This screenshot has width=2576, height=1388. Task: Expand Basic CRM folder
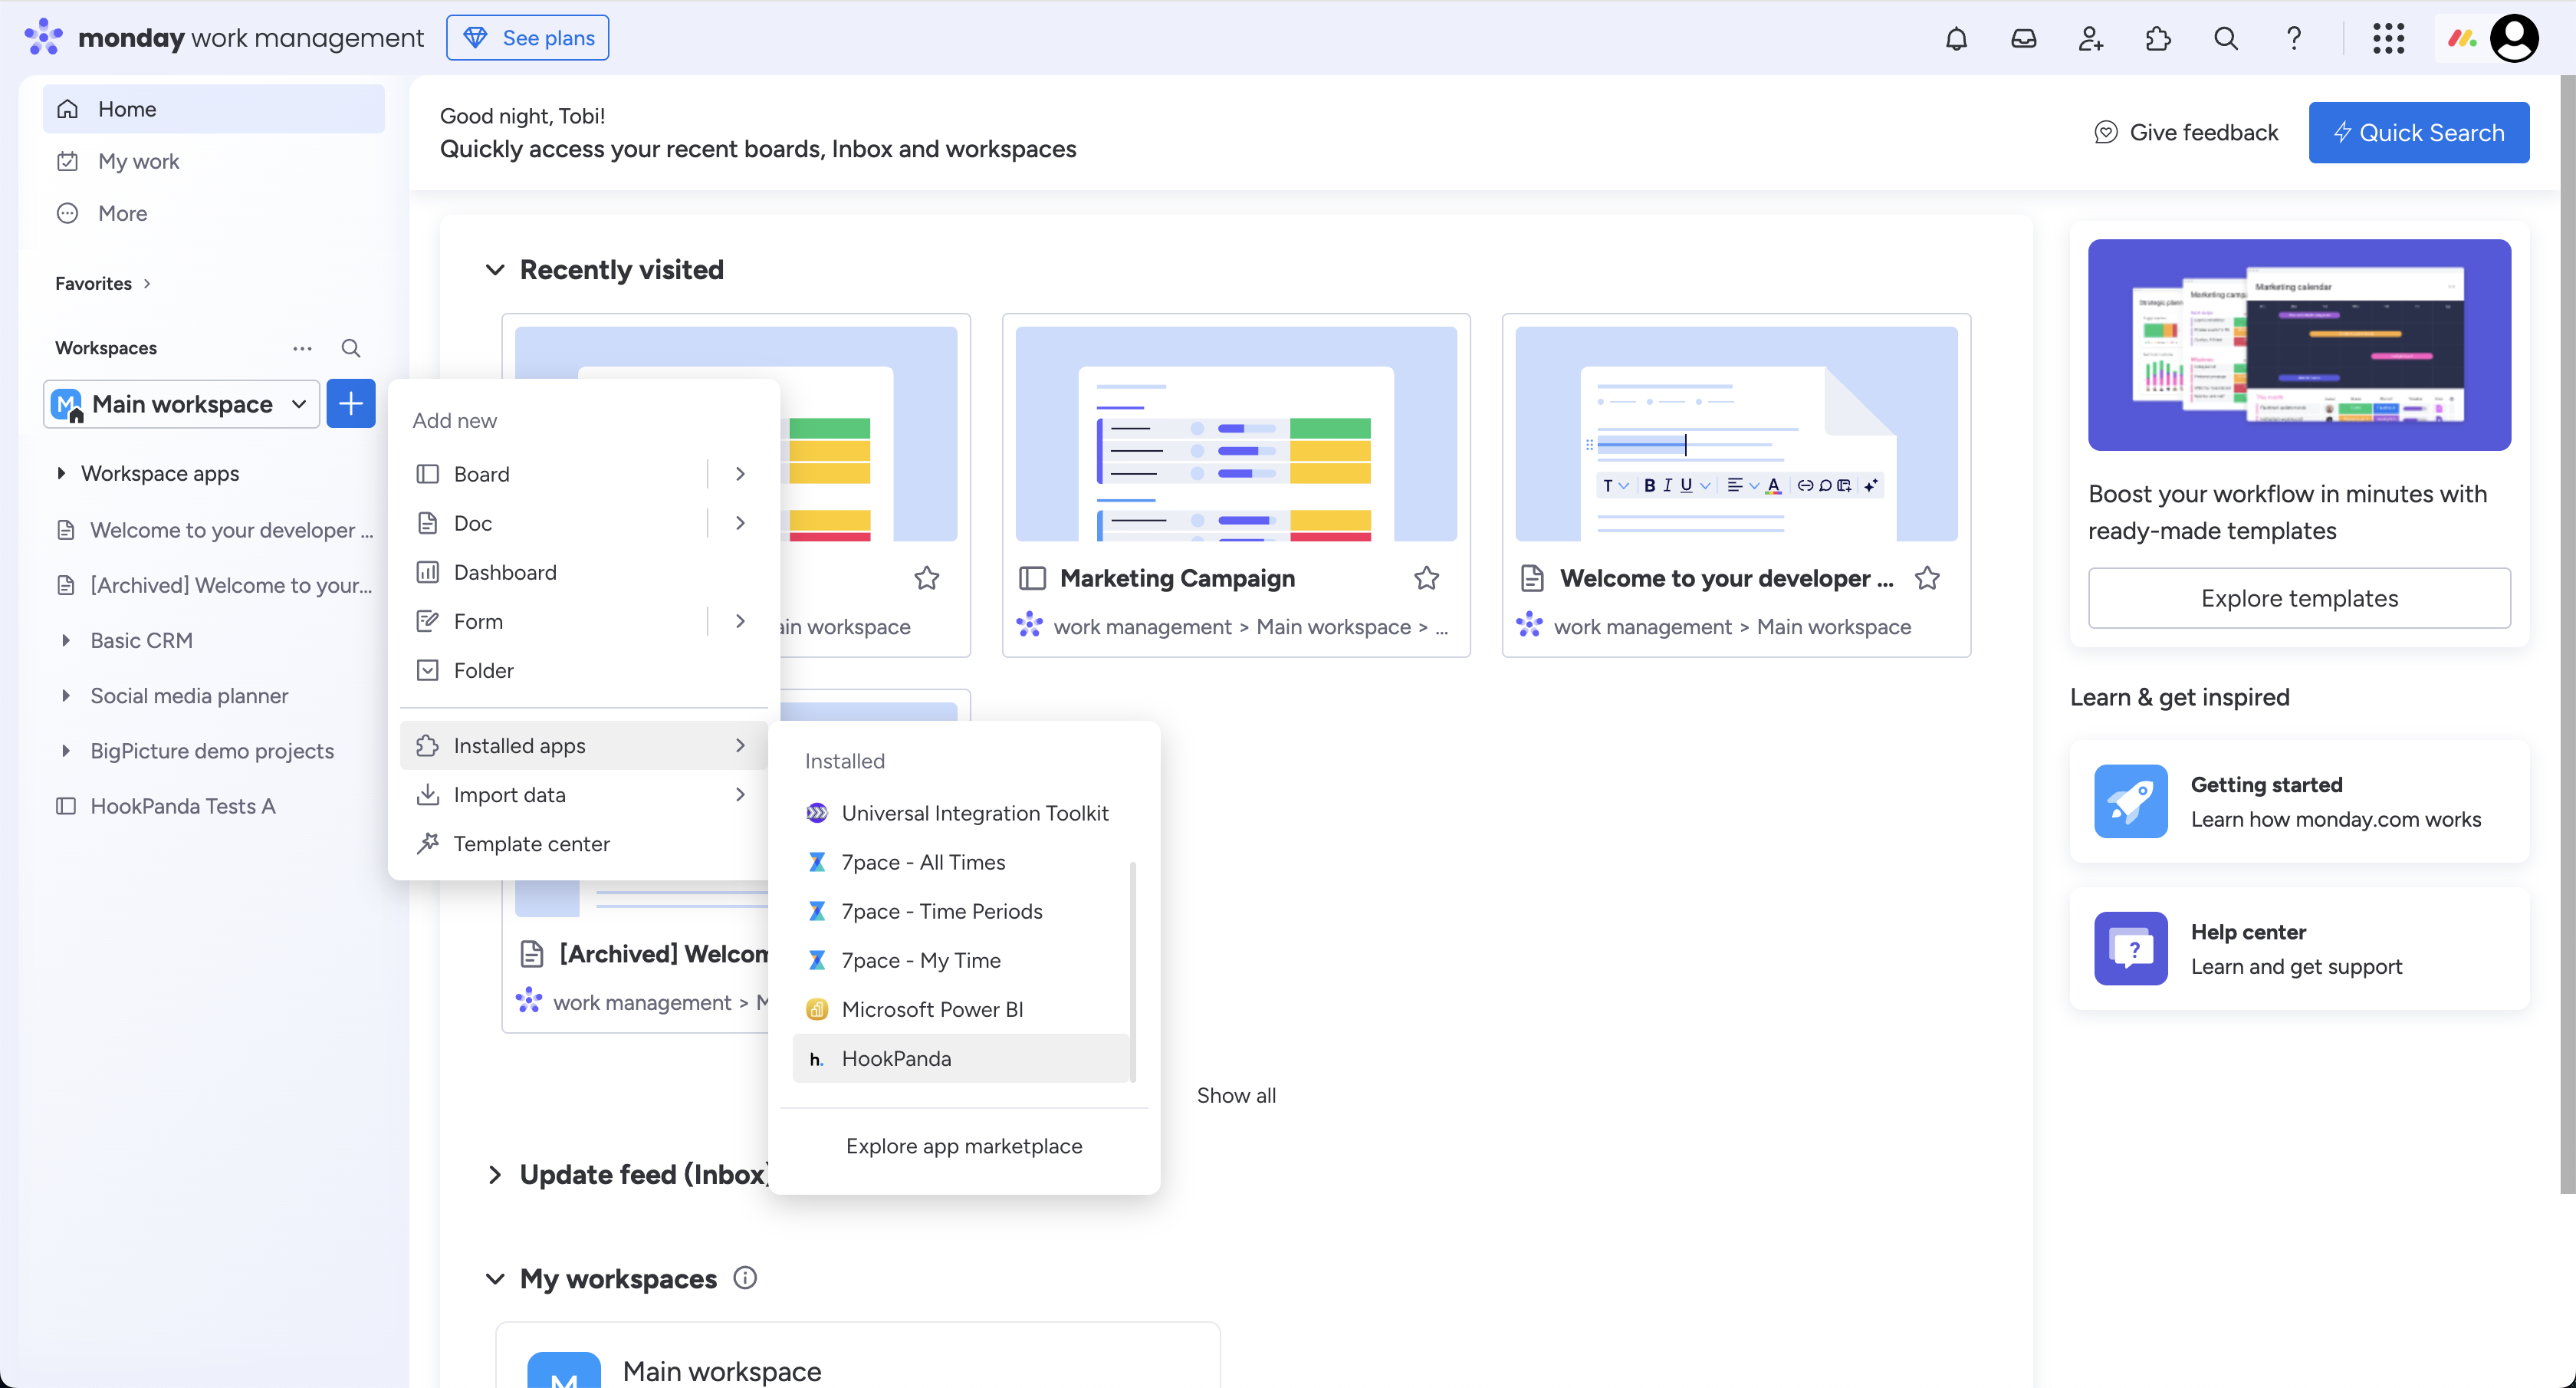click(x=66, y=641)
